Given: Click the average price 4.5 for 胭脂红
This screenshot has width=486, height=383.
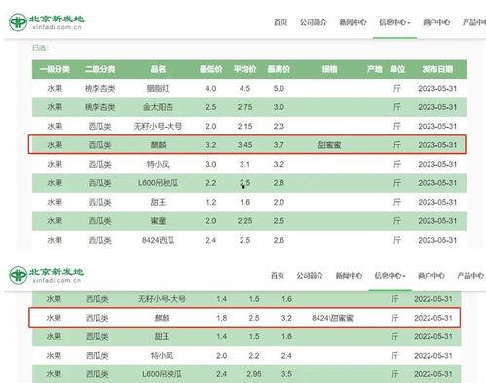Looking at the screenshot, I should (x=244, y=89).
